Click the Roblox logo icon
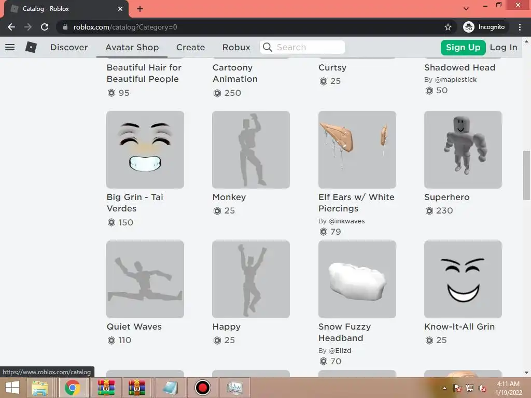 click(x=31, y=47)
